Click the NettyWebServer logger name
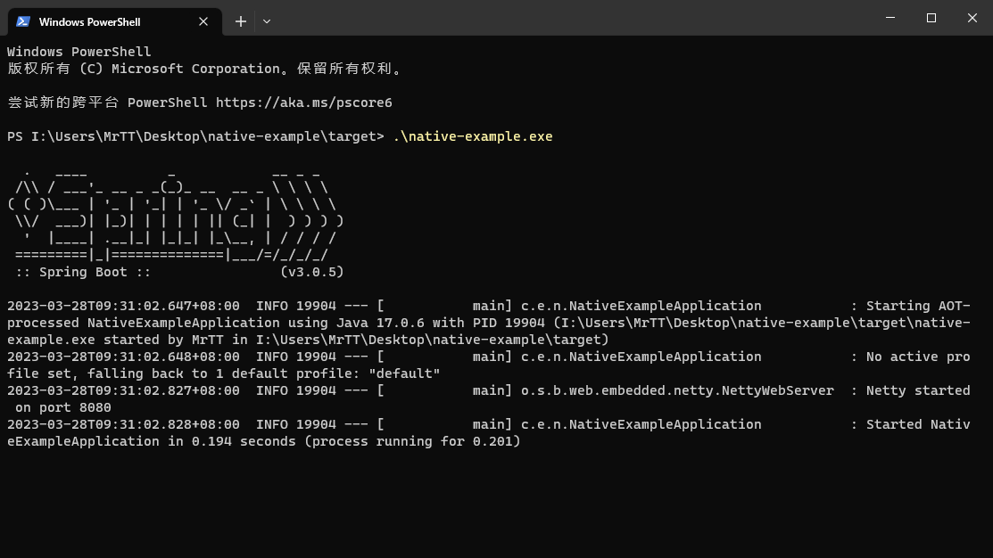The image size is (993, 558). point(677,391)
